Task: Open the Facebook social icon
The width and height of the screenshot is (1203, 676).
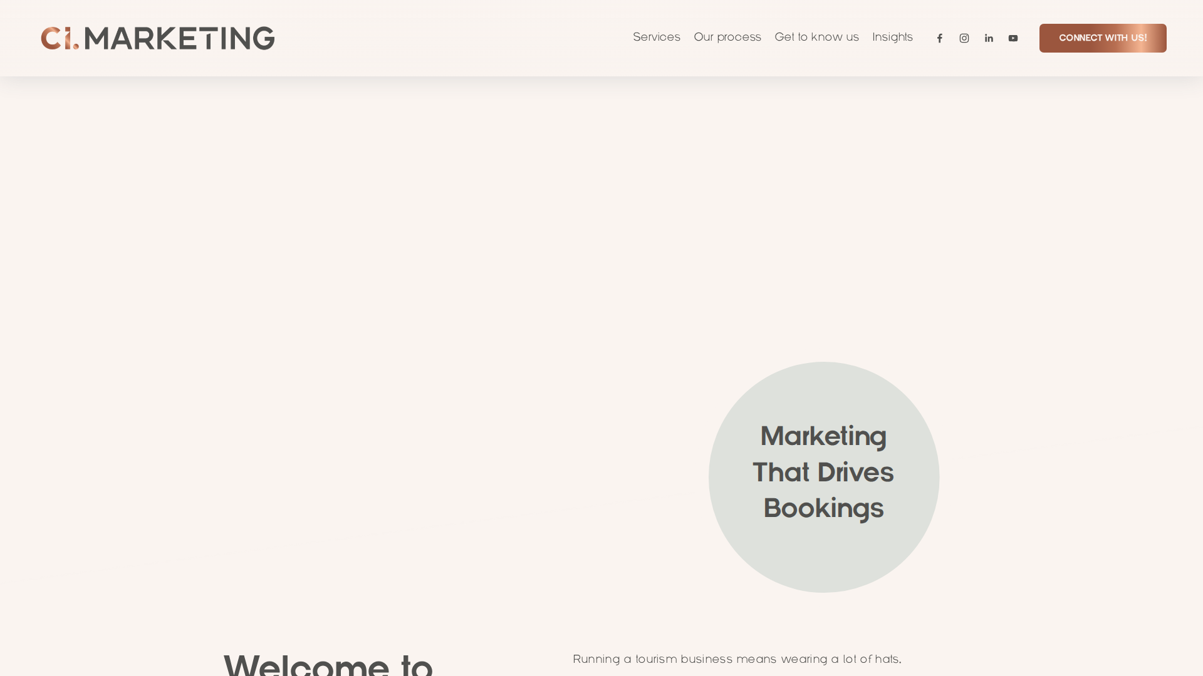Action: tap(940, 38)
